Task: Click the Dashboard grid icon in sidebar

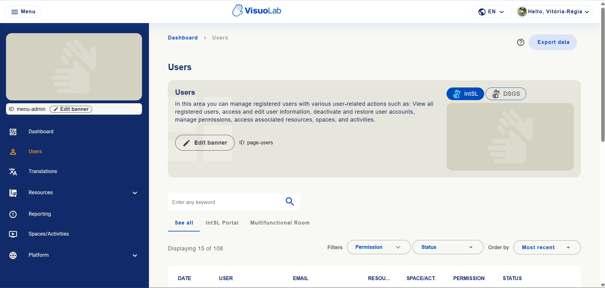Action: tap(13, 132)
